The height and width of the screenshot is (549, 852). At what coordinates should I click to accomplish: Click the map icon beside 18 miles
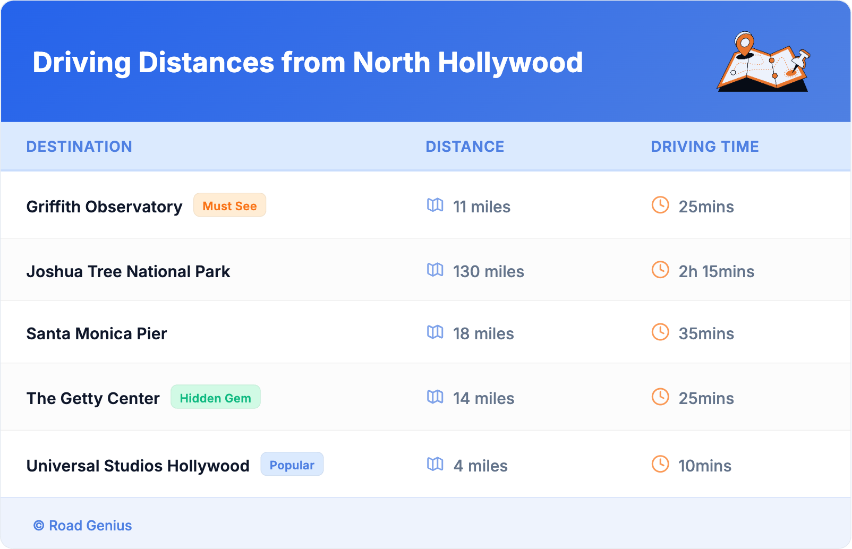[435, 332]
